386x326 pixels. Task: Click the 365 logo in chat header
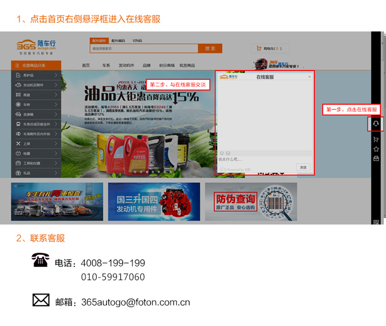[x=228, y=77]
